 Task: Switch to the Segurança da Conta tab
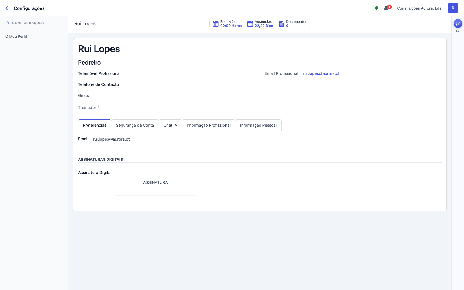(135, 125)
